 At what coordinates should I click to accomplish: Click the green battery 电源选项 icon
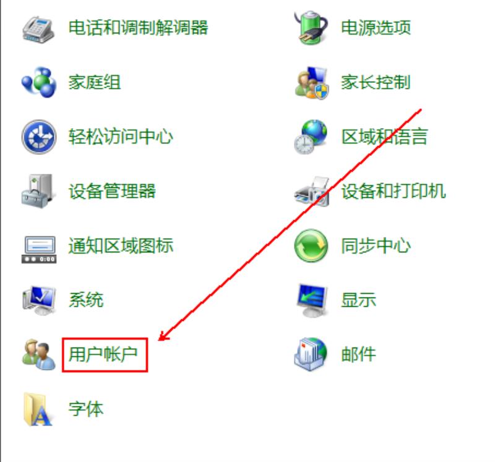[x=311, y=28]
